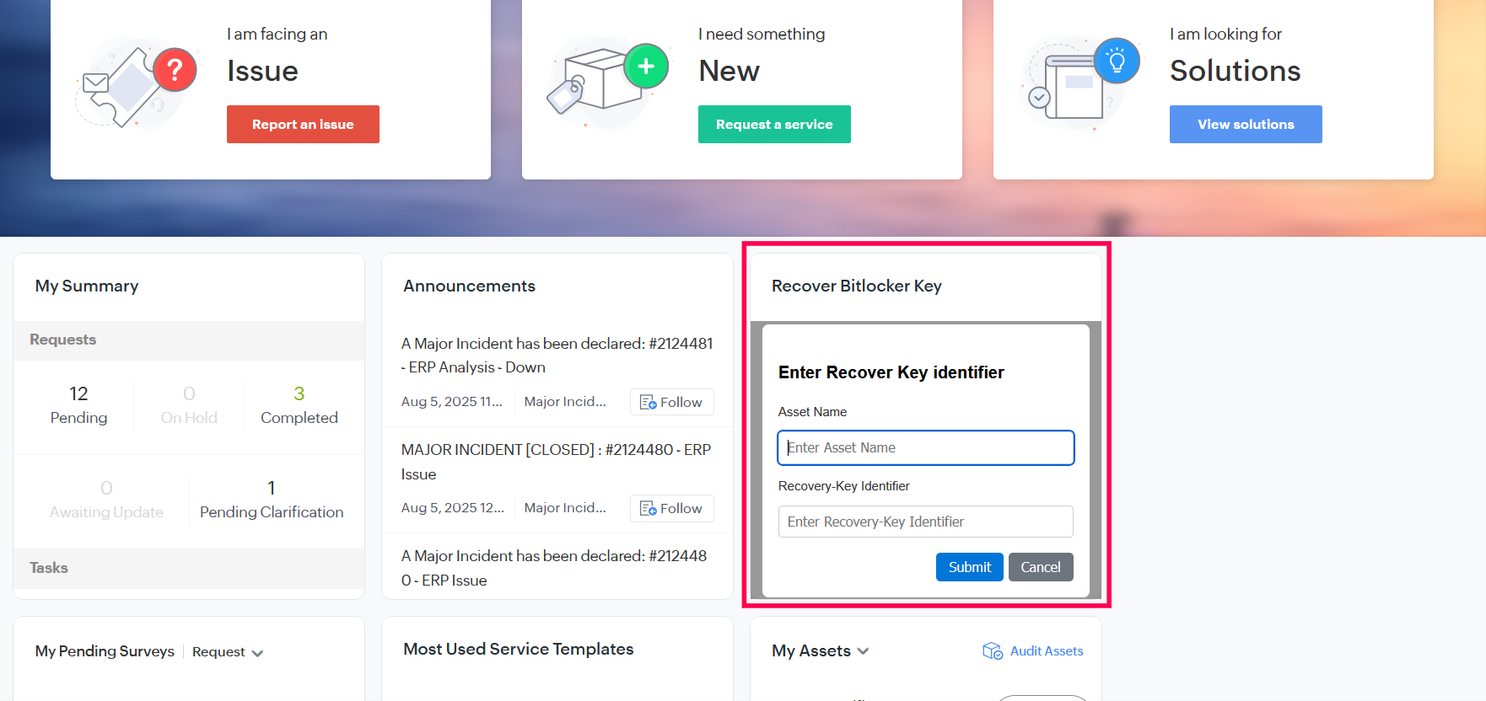Open the 3 Completed requests count
1486x701 pixels.
pos(299,405)
